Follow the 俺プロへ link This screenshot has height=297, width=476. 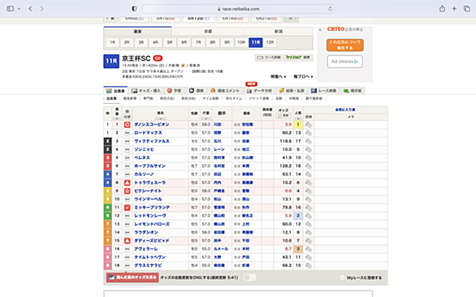[303, 76]
